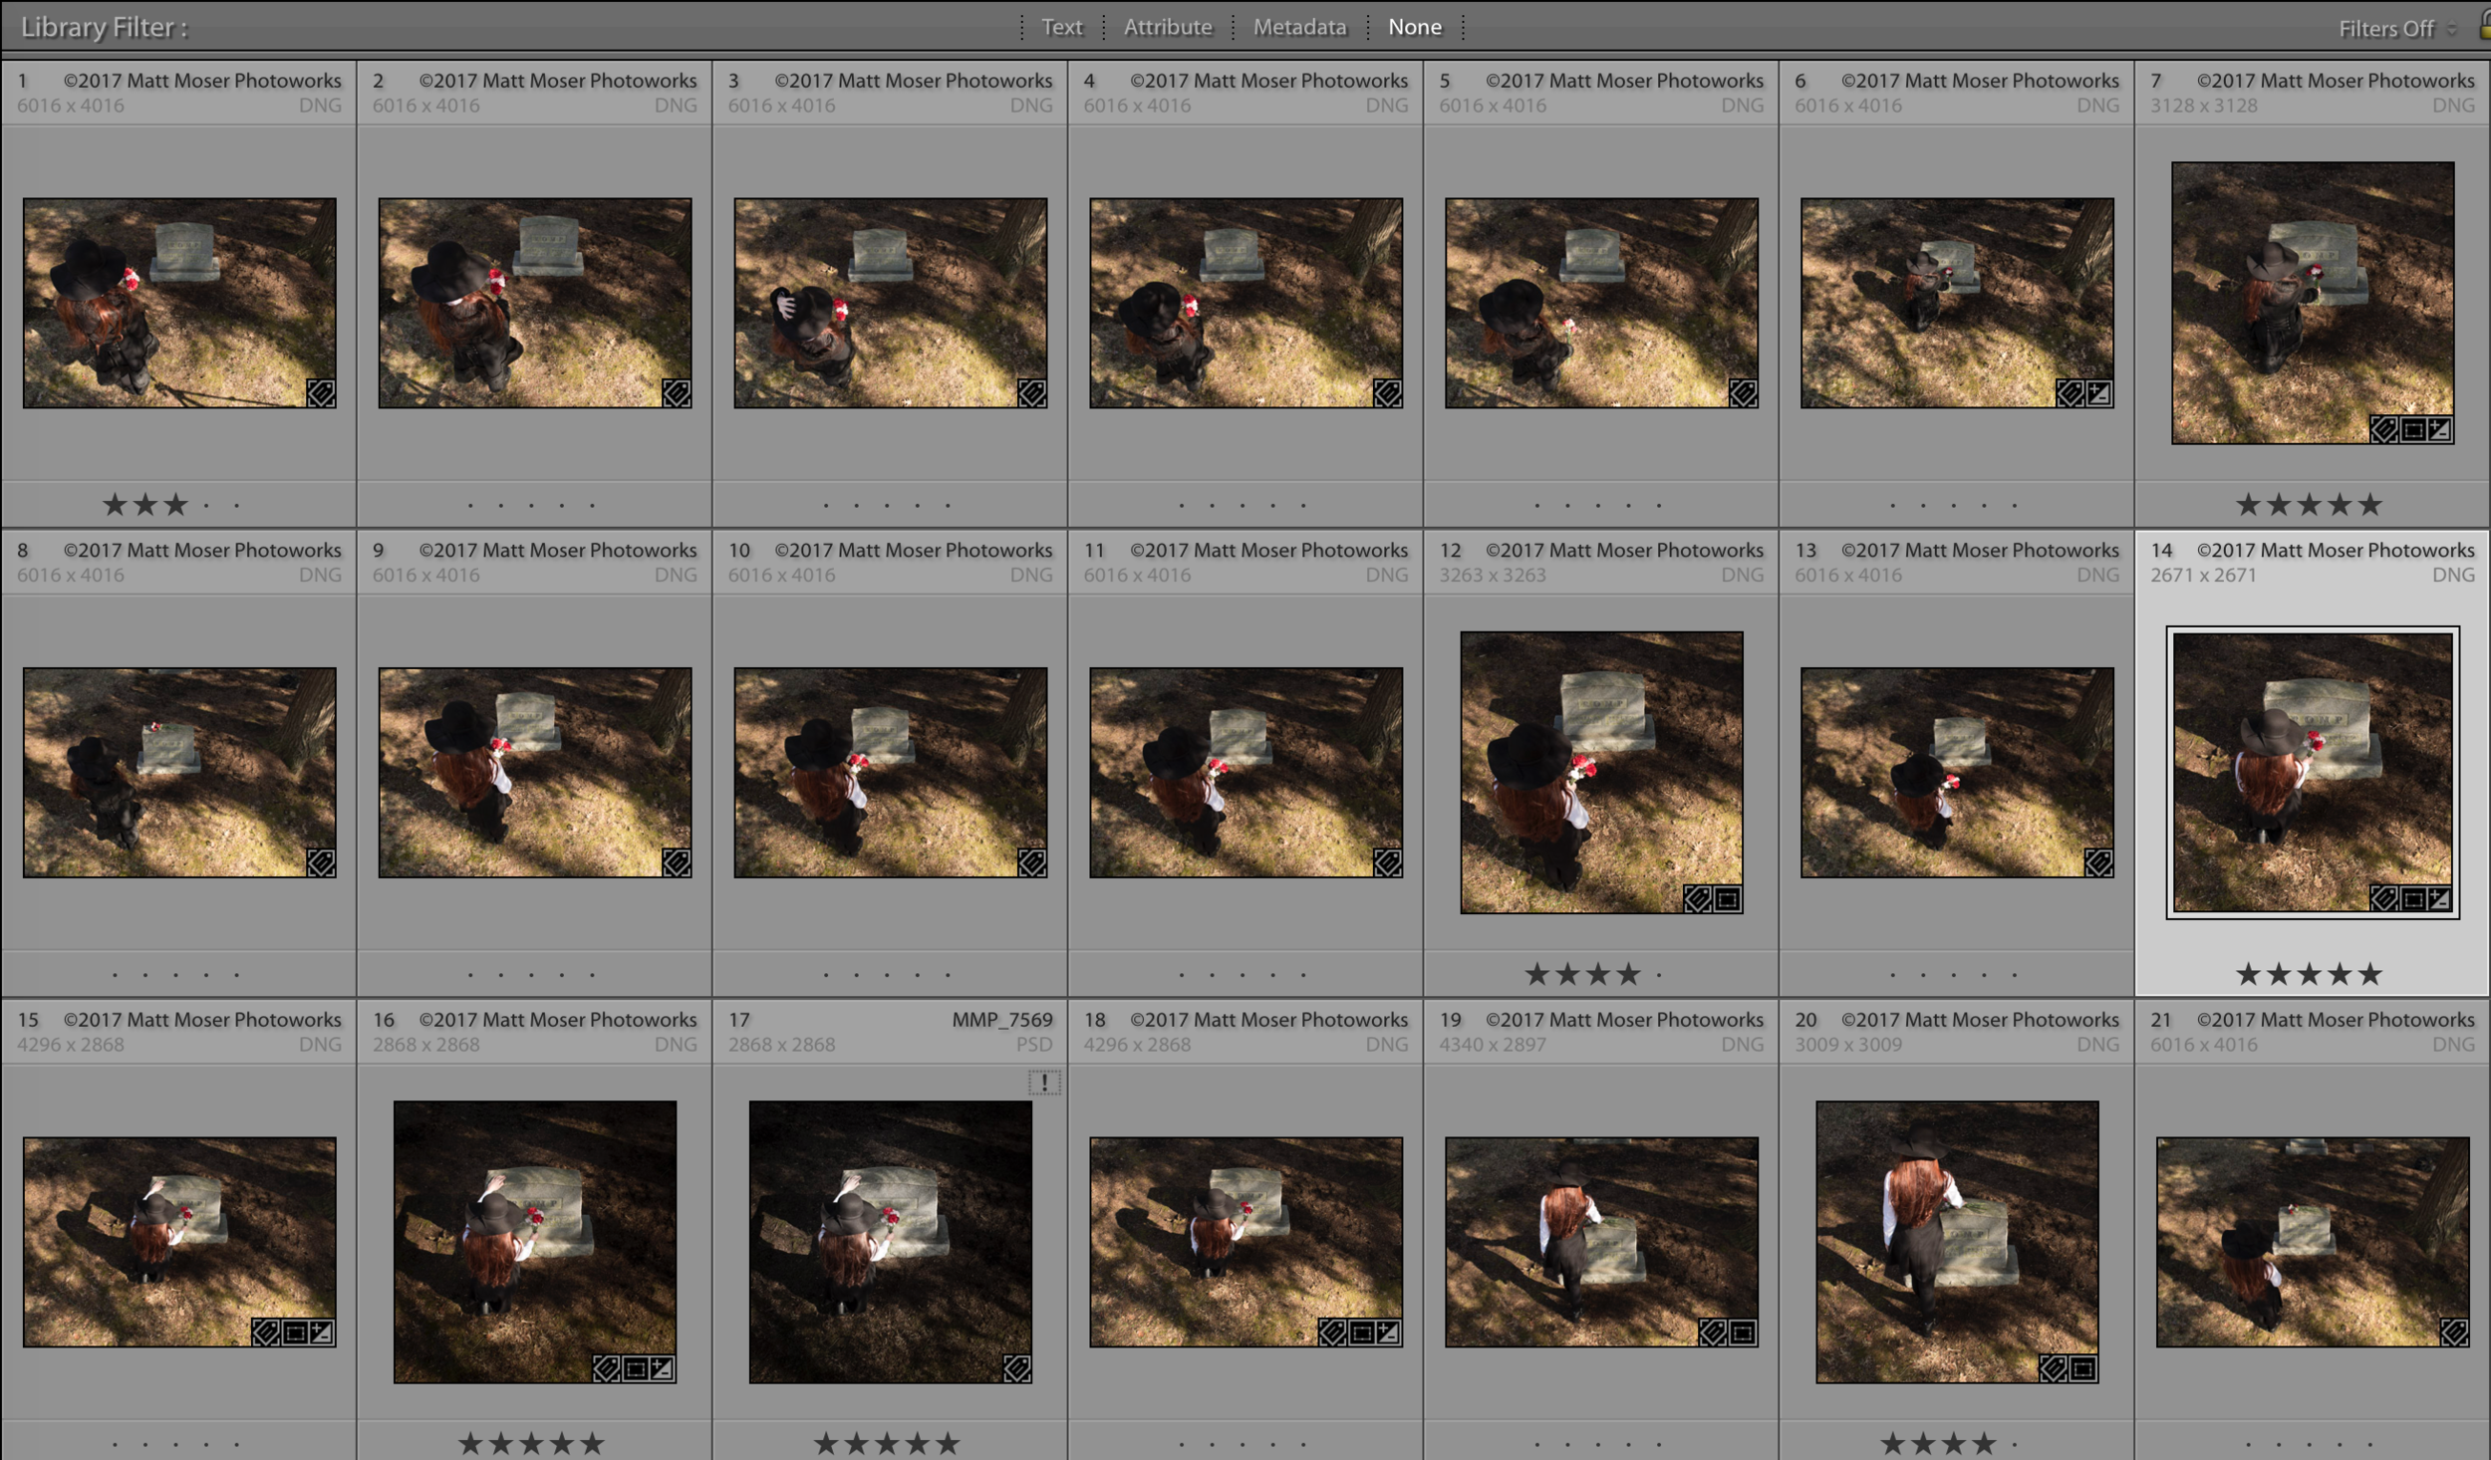Image resolution: width=2491 pixels, height=1460 pixels.
Task: Click metadata warning exclamation badge on photo 17
Action: click(x=1043, y=1082)
